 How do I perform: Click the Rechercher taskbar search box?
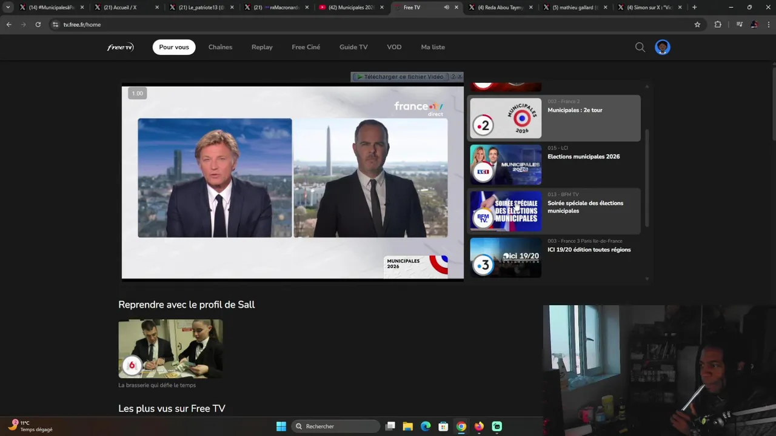click(x=335, y=426)
